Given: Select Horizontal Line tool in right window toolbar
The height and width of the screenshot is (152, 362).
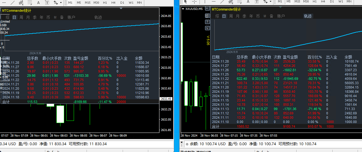Looking at the screenshot, I should pyautogui.click(x=213, y=2).
